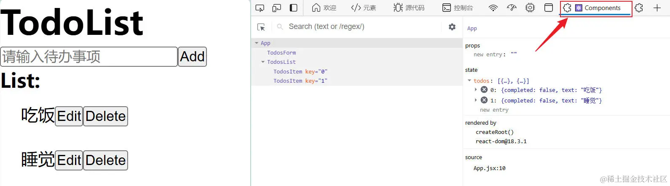The image size is (670, 186).
Task: Click react-dom@18.3.1 text
Action: [x=501, y=141]
